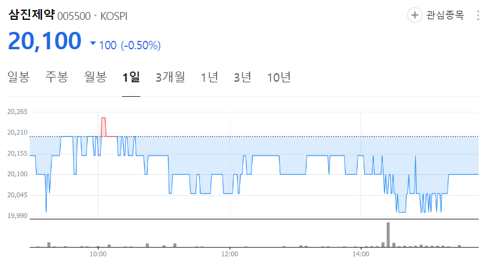The image size is (486, 259).
Task: Click the 10:00 time axis label
Action: click(x=98, y=254)
